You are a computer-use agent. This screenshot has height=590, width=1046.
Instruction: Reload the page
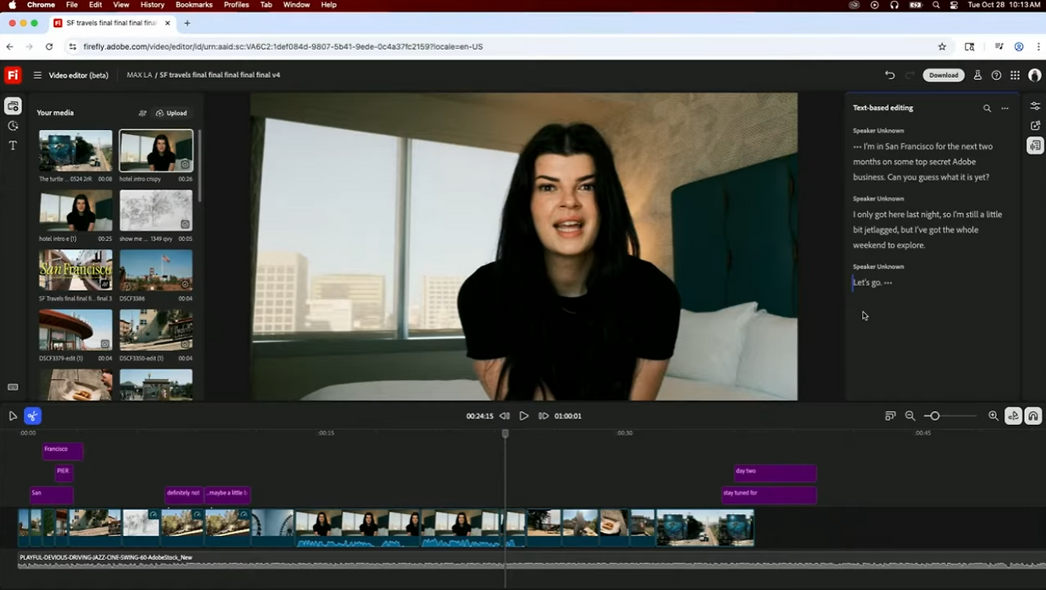[49, 47]
